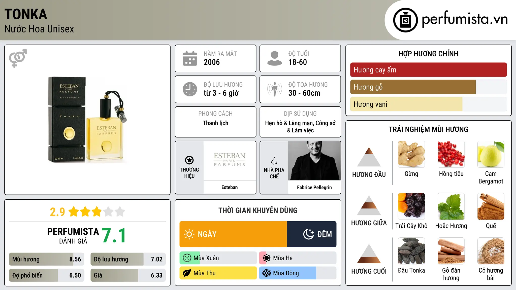Viewport: 516px width, 290px height.
Task: Click the first gold rating star
Action: click(74, 212)
